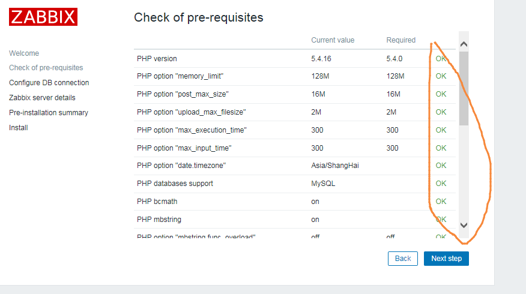The height and width of the screenshot is (294, 526).
Task: Select the Zabbix server details step
Action: coord(42,98)
